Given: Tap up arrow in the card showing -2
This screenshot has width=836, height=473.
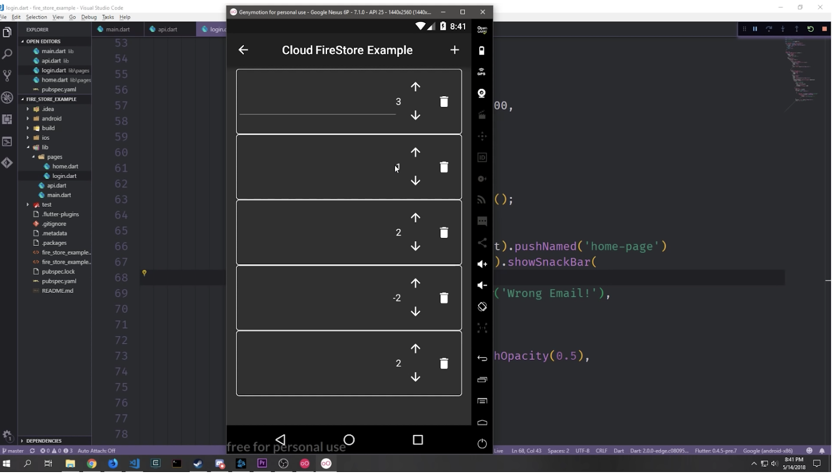Looking at the screenshot, I should [415, 283].
